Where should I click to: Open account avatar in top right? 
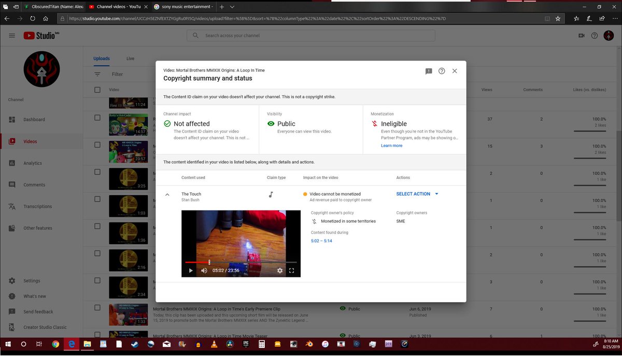click(x=609, y=36)
